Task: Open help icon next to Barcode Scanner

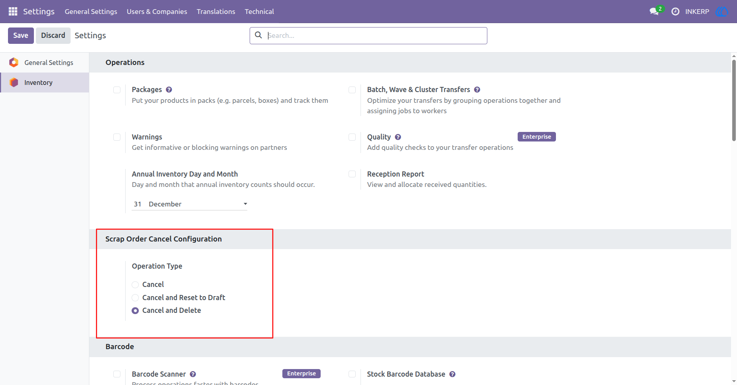Action: pyautogui.click(x=193, y=374)
